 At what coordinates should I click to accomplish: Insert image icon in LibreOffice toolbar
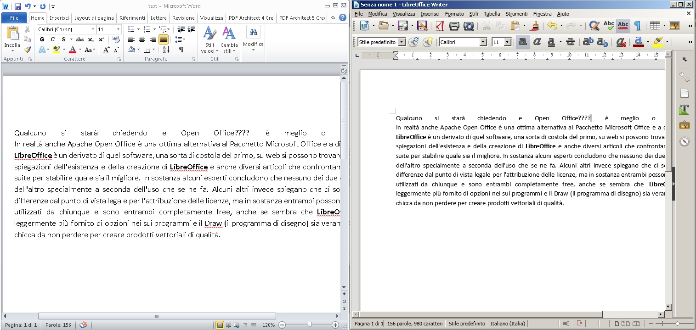(674, 26)
